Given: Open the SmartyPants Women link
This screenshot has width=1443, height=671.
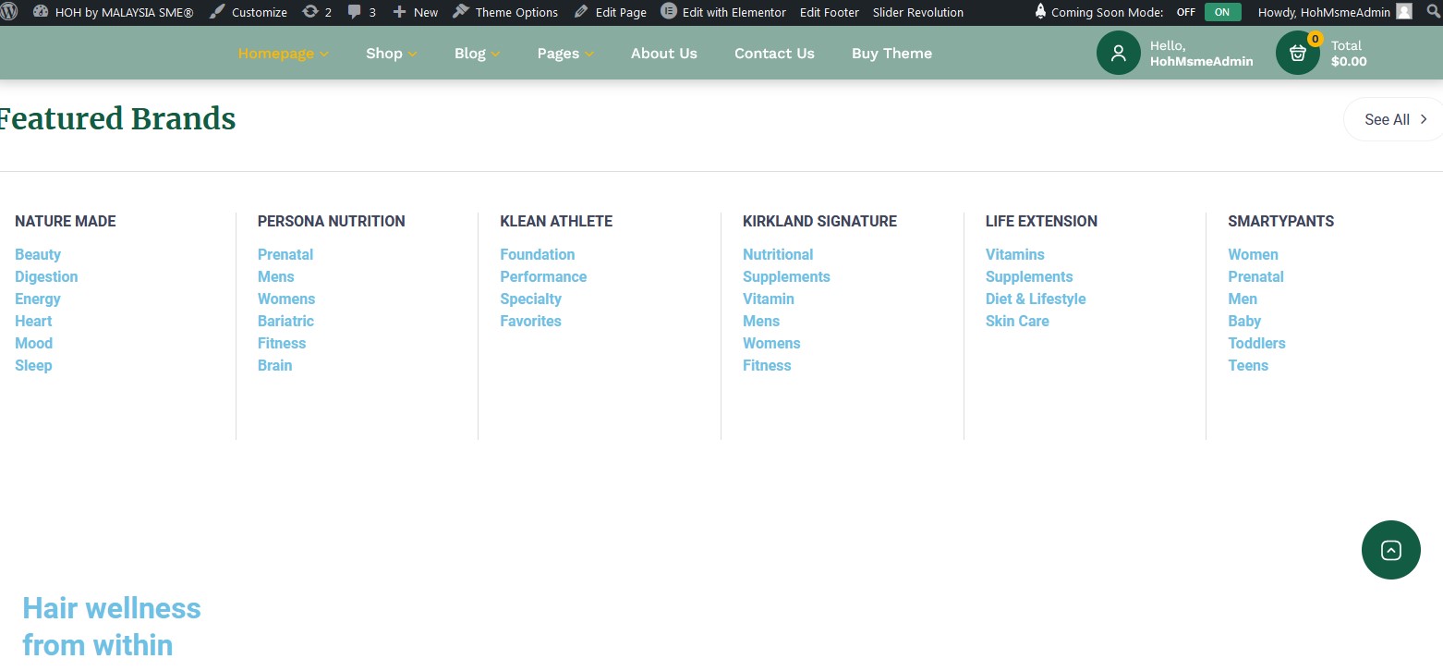Looking at the screenshot, I should click(1253, 254).
